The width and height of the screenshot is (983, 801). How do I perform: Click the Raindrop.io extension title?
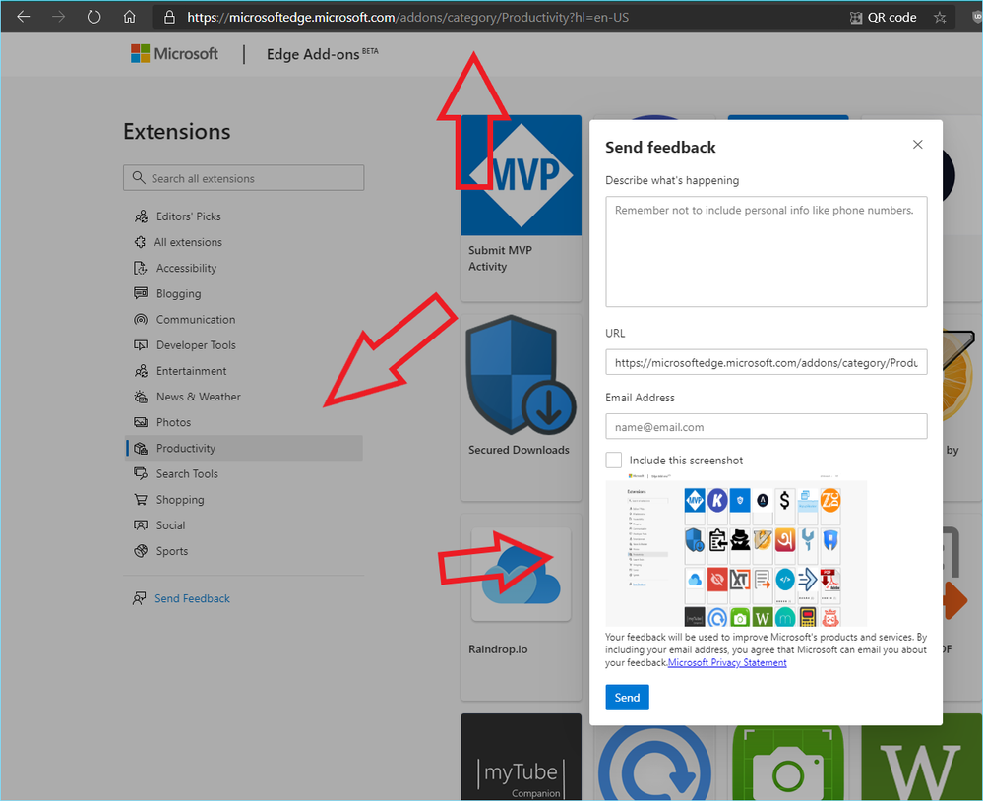coord(498,649)
